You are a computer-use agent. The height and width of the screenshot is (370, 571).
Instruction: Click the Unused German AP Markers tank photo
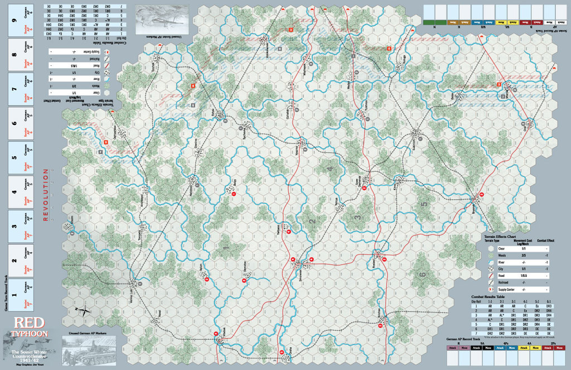click(89, 350)
